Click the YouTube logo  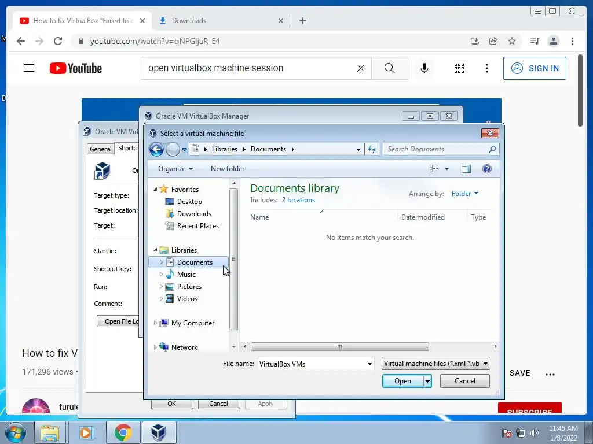(x=76, y=68)
